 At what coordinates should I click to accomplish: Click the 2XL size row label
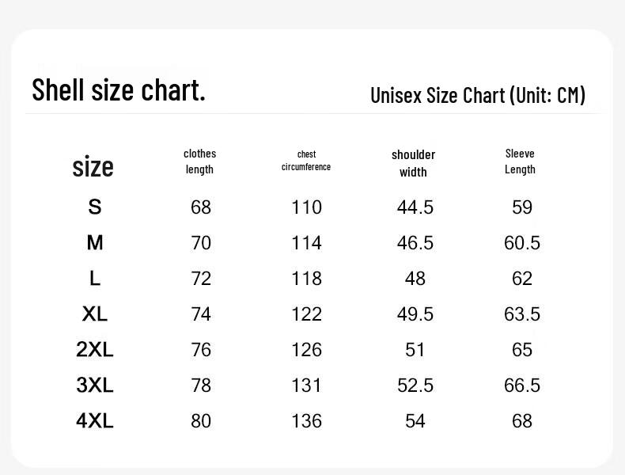[95, 350]
